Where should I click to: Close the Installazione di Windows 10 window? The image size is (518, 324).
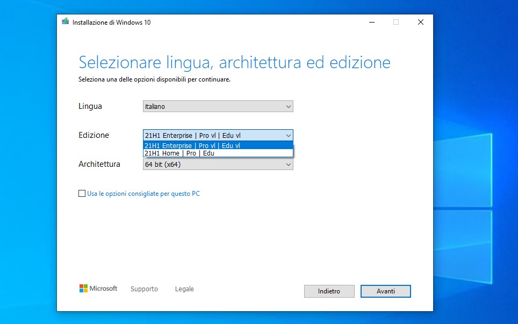tap(421, 22)
